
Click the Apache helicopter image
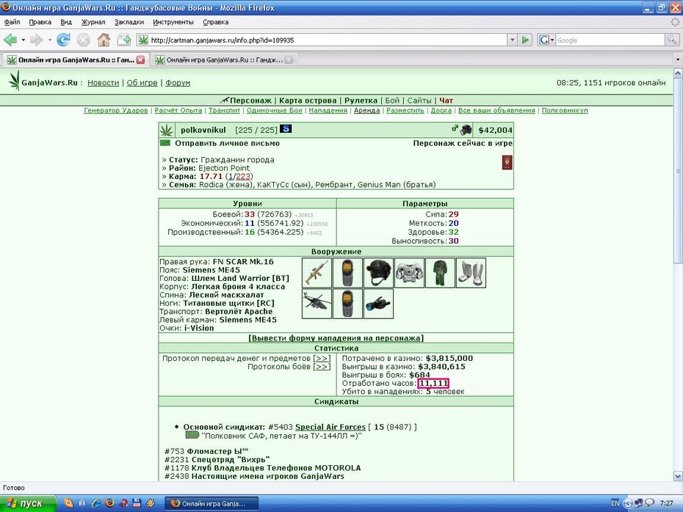317,304
